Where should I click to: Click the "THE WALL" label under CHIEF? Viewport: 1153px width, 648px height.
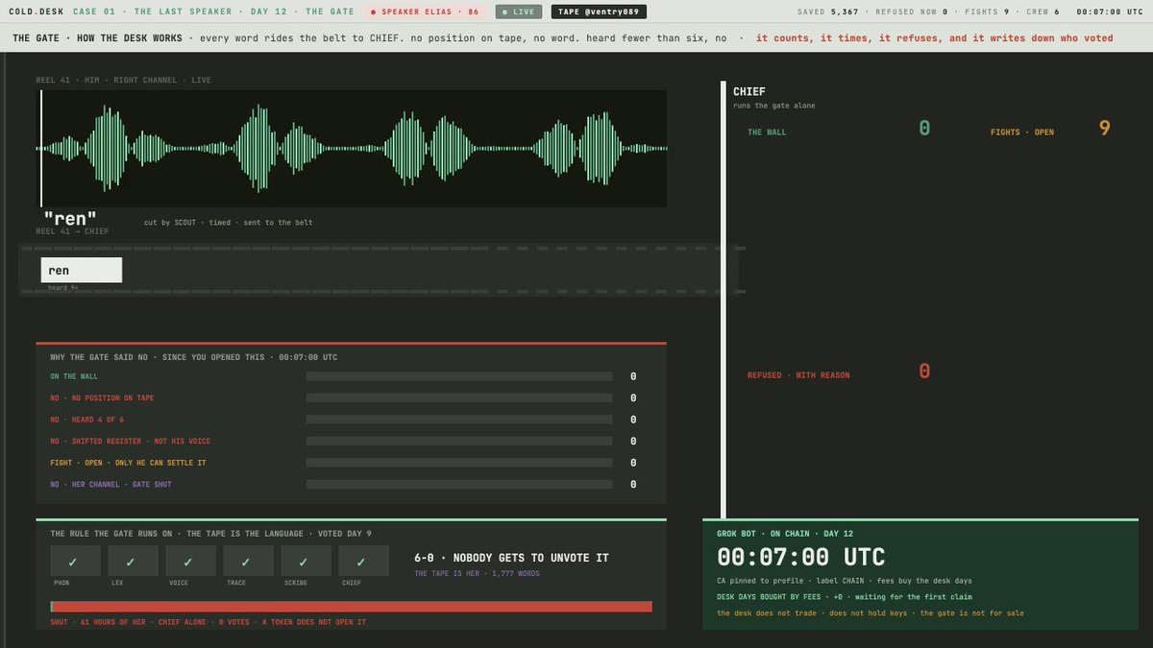(x=768, y=132)
